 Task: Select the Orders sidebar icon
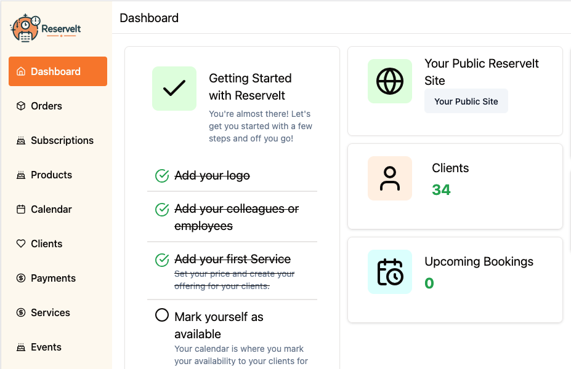pos(20,106)
